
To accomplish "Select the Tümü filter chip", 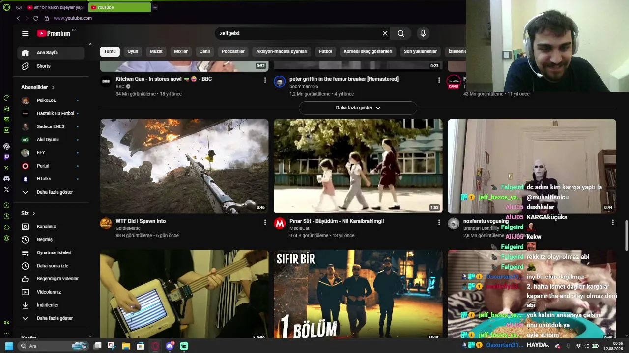I will point(110,51).
